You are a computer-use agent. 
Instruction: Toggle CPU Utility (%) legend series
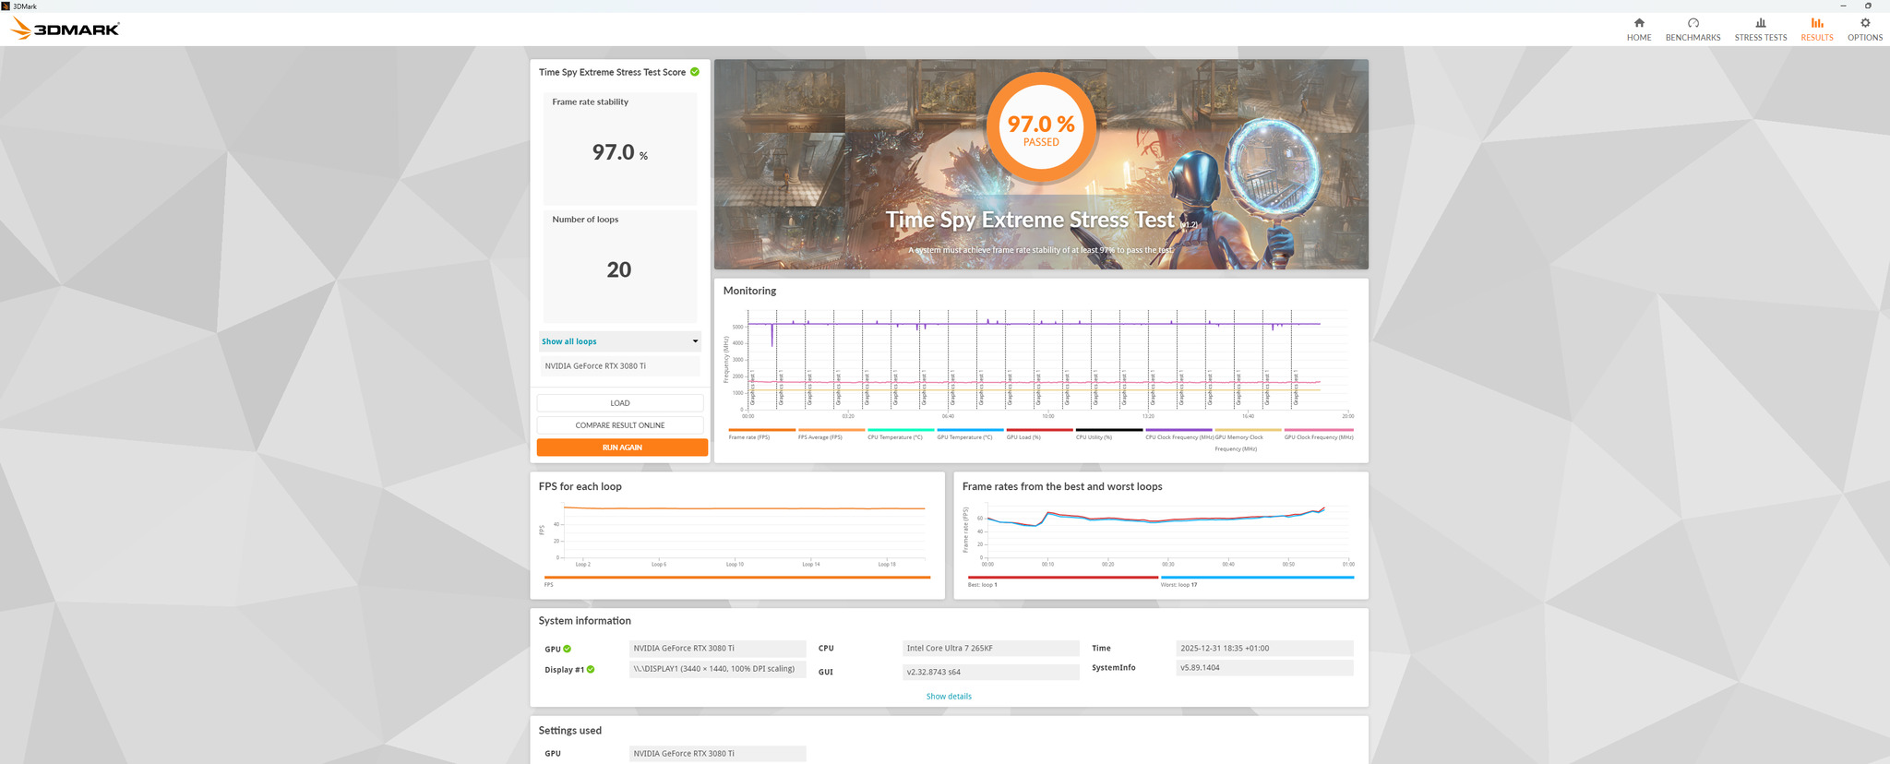click(x=1109, y=434)
